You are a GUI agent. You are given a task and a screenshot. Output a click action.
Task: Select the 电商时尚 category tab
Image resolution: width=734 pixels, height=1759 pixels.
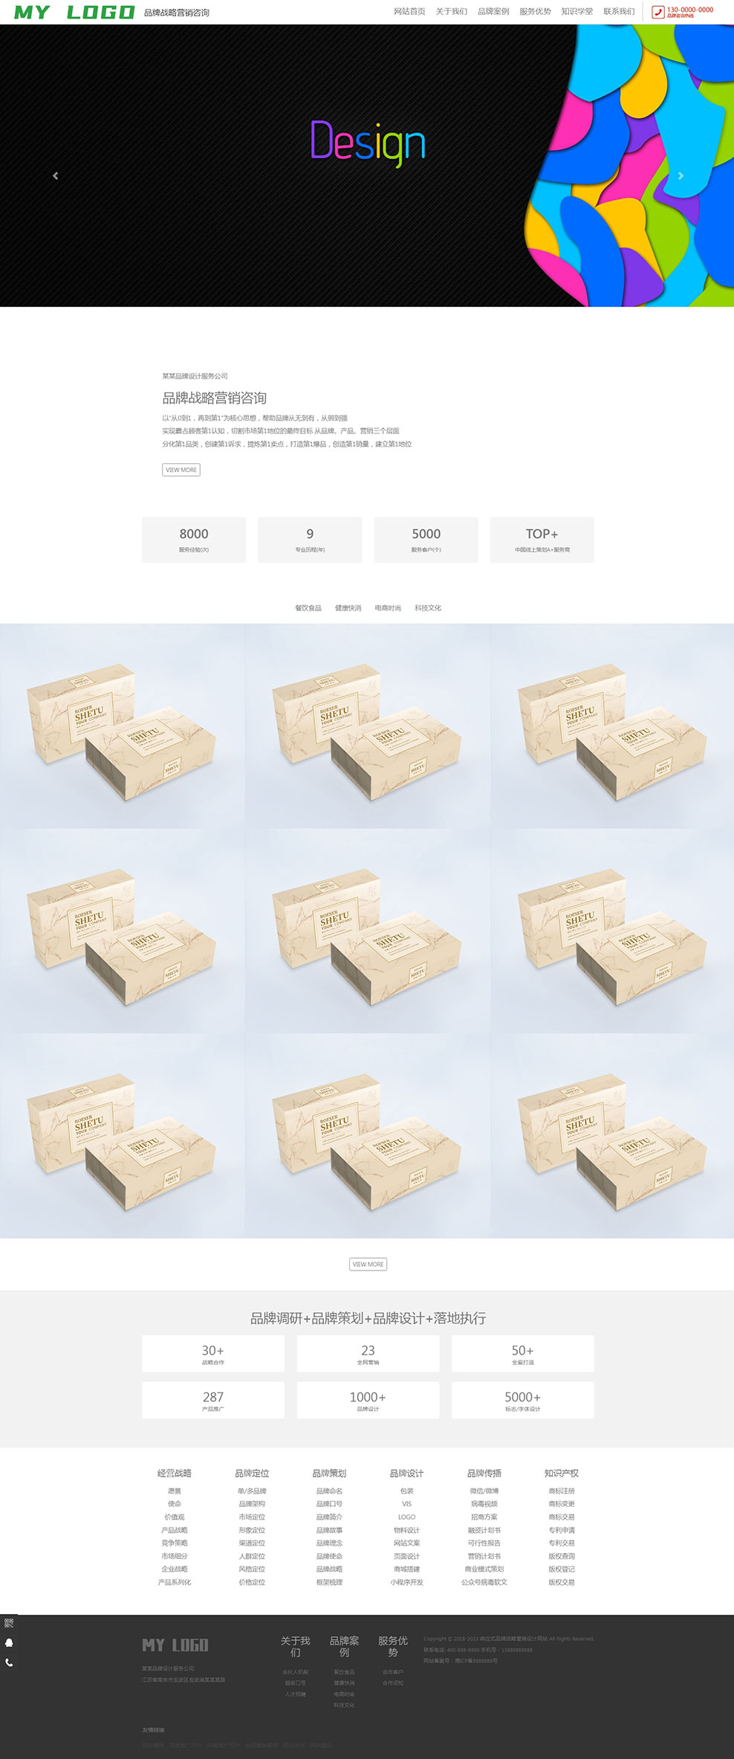click(388, 608)
